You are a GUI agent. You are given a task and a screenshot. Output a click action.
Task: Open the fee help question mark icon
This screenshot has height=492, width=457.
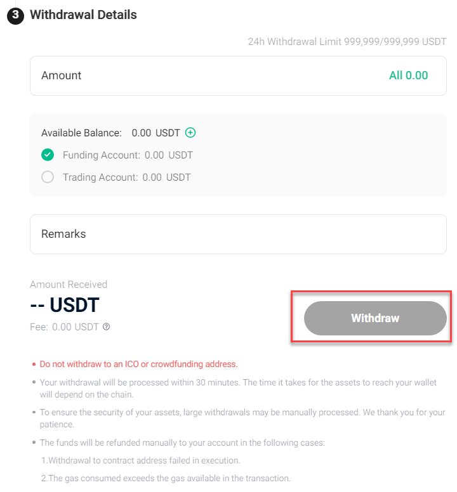point(107,327)
